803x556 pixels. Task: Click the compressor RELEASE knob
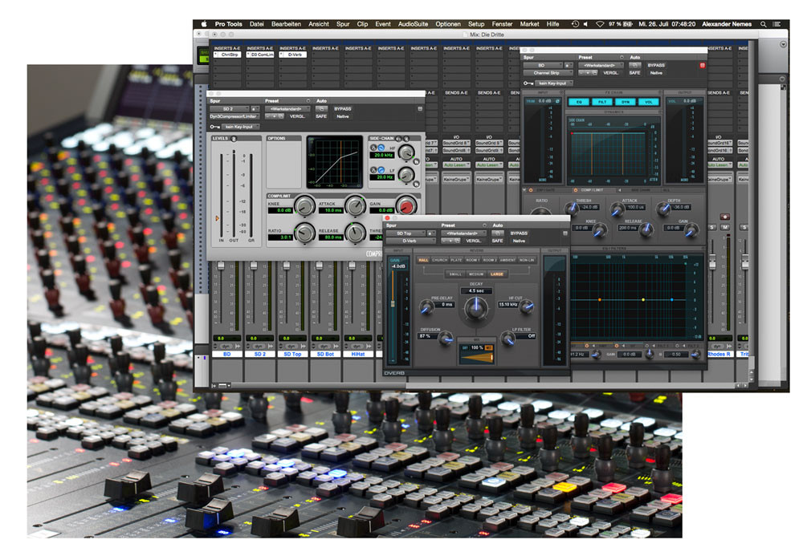[x=355, y=233]
